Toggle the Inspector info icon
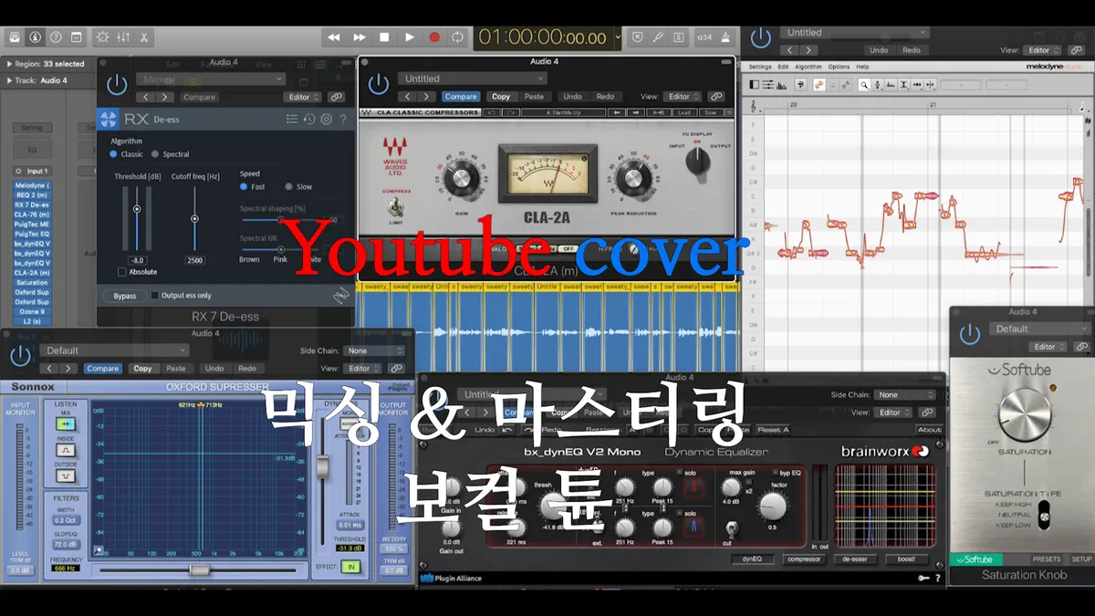Viewport: 1095px width, 616px height. click(x=35, y=37)
